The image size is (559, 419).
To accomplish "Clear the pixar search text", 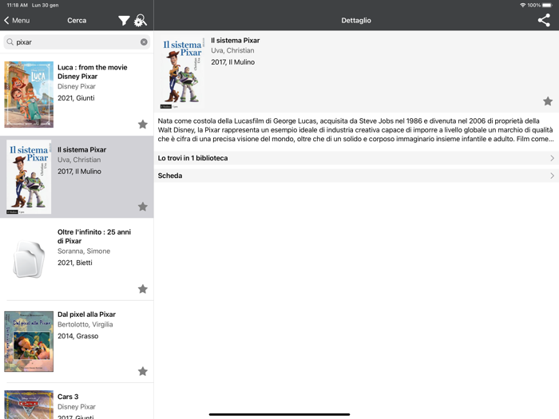I will click(144, 42).
